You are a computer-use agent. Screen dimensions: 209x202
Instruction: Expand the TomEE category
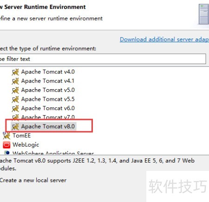pos(21,136)
